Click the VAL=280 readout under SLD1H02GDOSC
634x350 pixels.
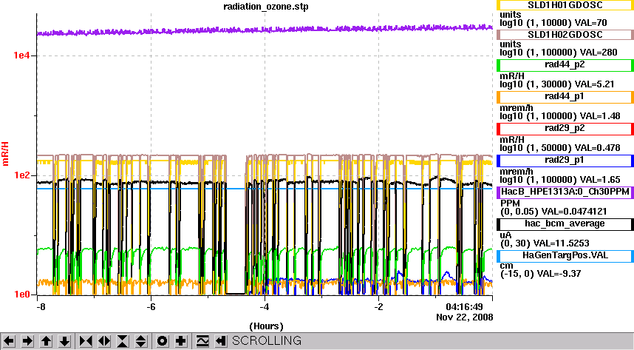599,53
